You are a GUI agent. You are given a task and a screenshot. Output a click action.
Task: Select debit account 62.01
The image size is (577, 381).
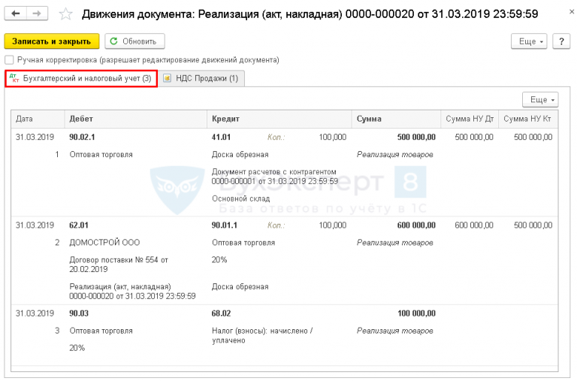(x=79, y=225)
